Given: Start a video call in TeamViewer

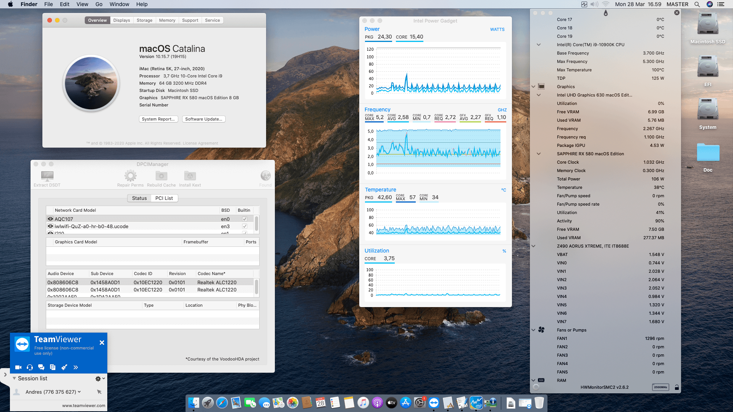Looking at the screenshot, I should [x=18, y=367].
